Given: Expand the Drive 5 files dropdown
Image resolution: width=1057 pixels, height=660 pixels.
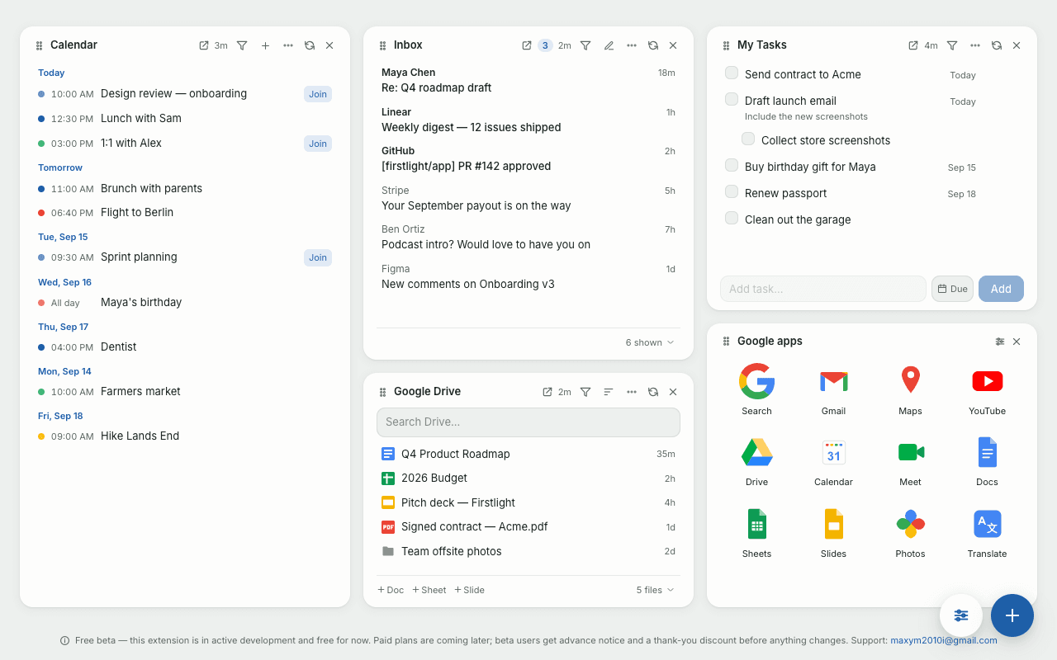Looking at the screenshot, I should click(x=655, y=590).
